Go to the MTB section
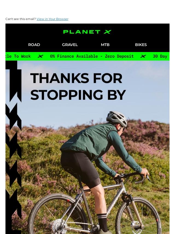 (105, 45)
